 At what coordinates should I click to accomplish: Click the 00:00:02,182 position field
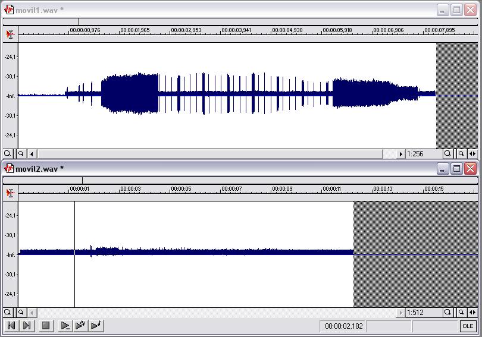click(x=343, y=326)
